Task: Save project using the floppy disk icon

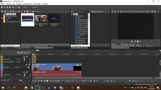Action: coord(7,7)
